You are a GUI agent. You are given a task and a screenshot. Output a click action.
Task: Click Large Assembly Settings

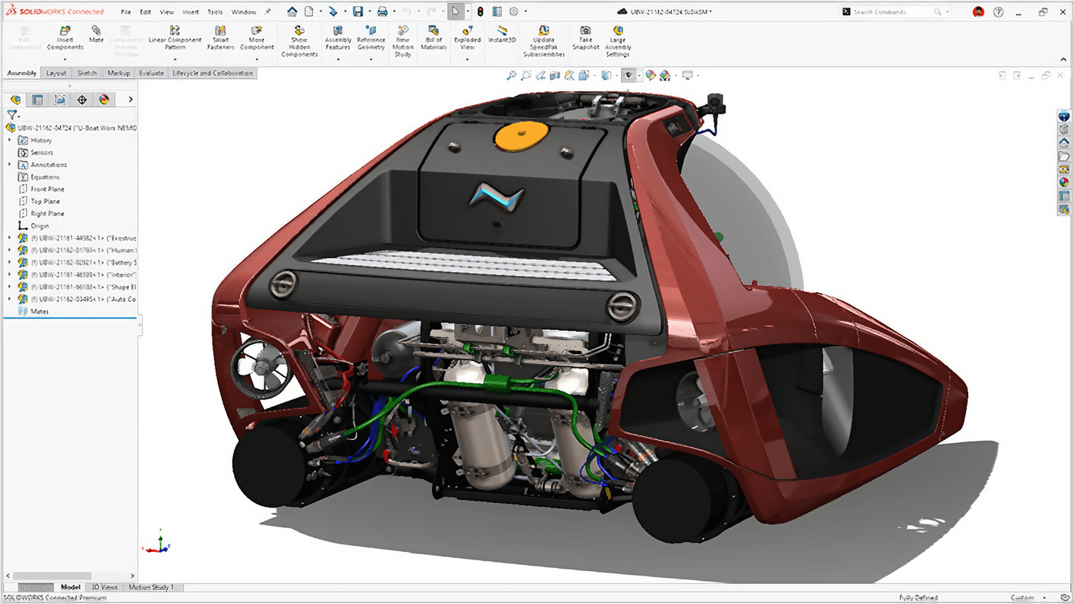click(618, 38)
